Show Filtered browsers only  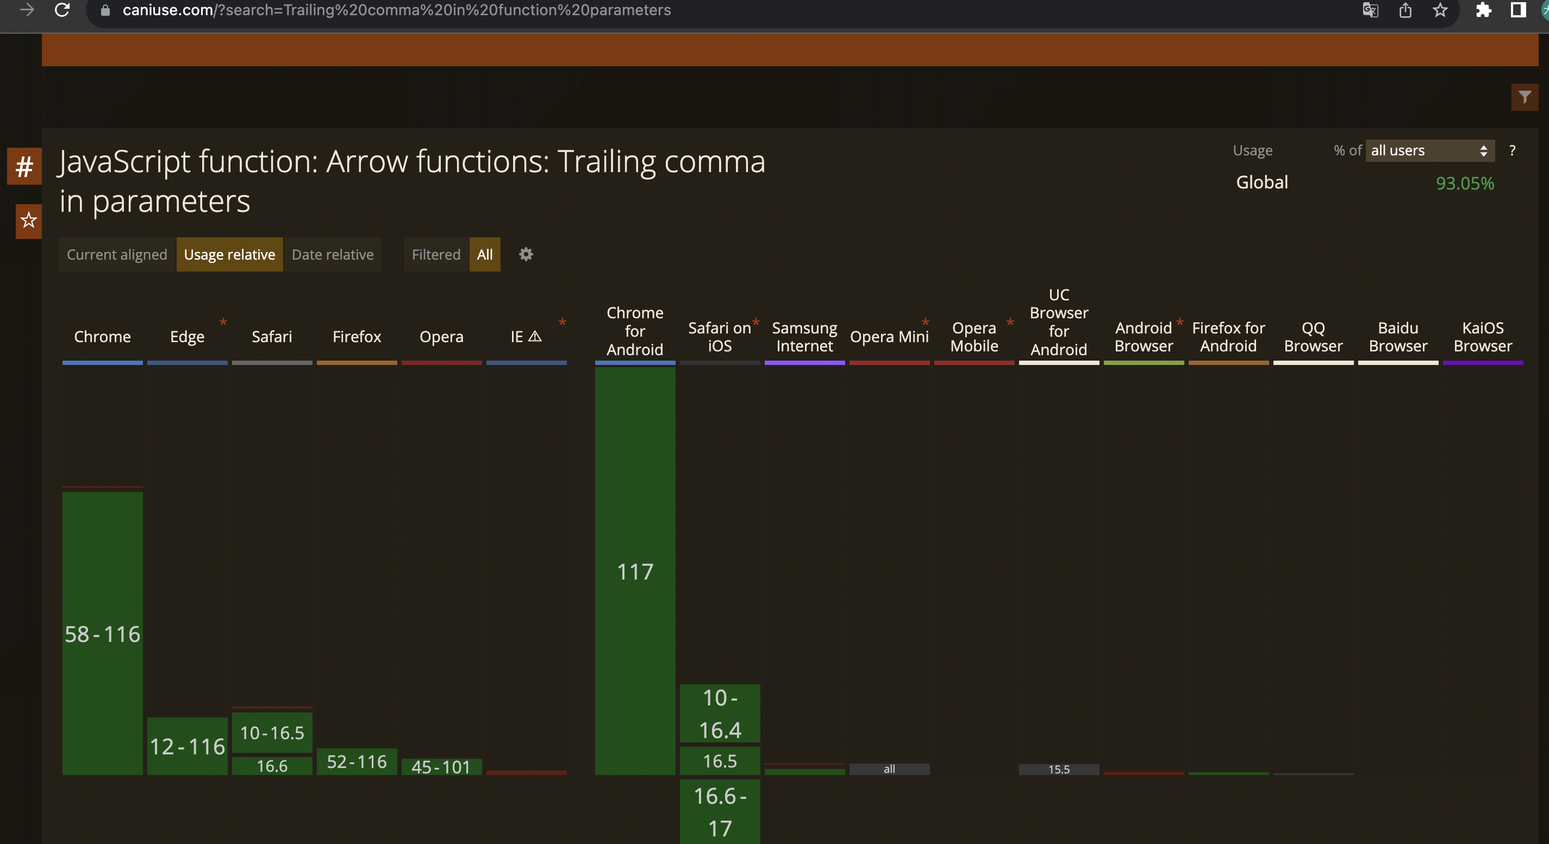[435, 255]
